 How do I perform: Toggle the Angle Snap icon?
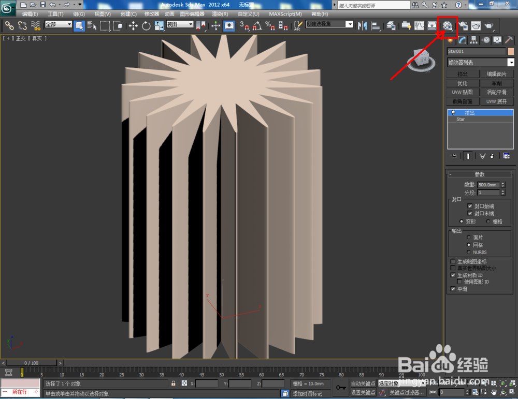(x=257, y=26)
